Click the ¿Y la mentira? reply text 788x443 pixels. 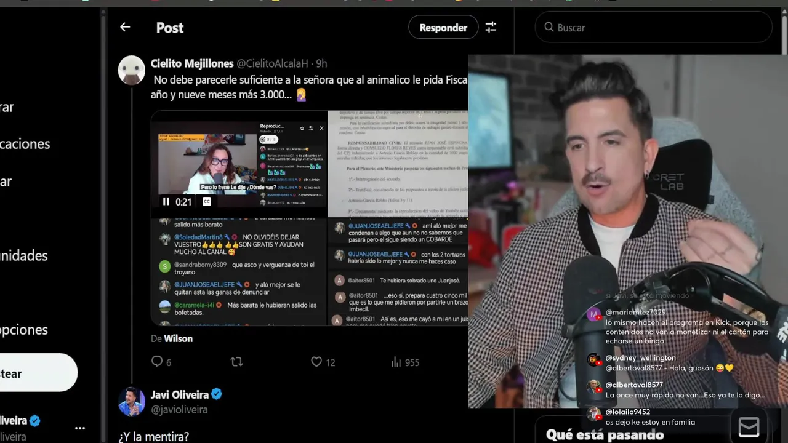pyautogui.click(x=154, y=436)
